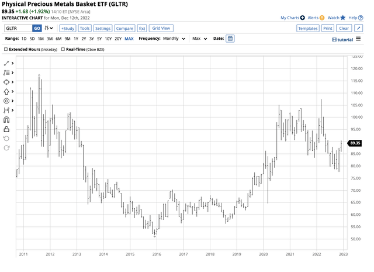
Task: Open chart Settings
Action: [103, 28]
